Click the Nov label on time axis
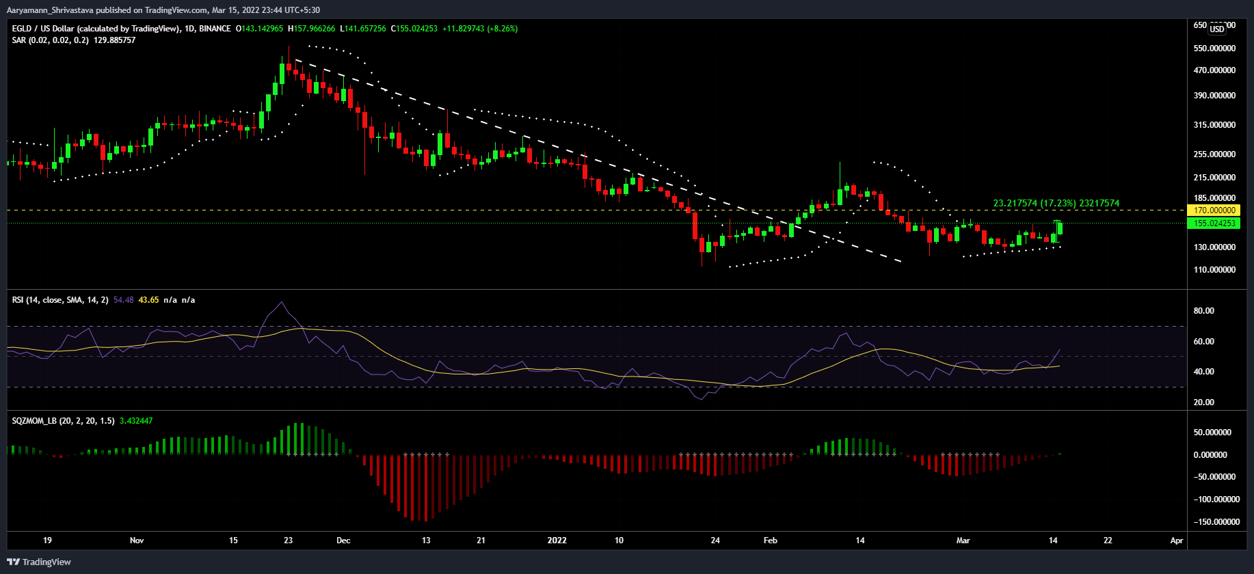The width and height of the screenshot is (1254, 574). 137,541
